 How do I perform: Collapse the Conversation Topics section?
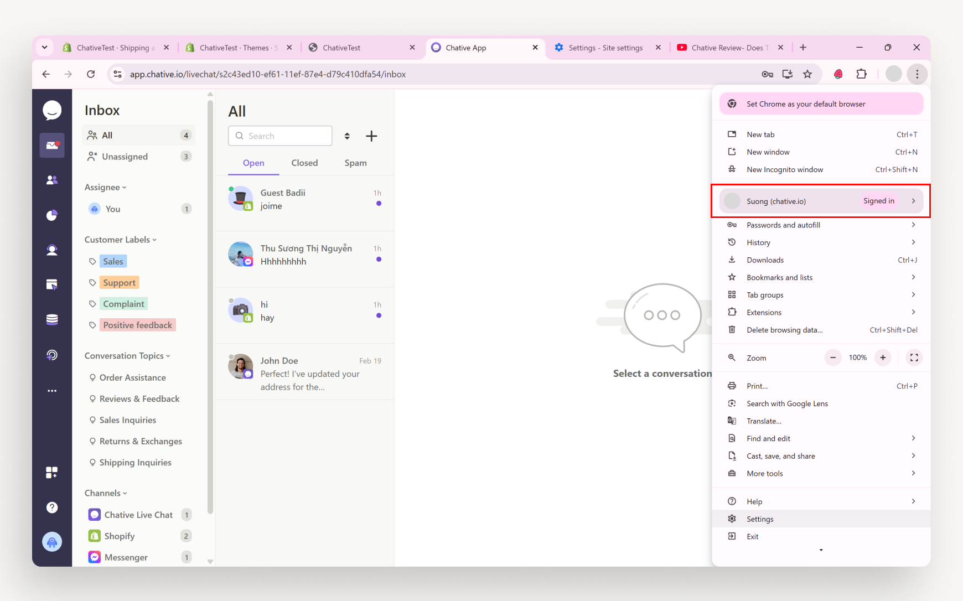pos(127,356)
